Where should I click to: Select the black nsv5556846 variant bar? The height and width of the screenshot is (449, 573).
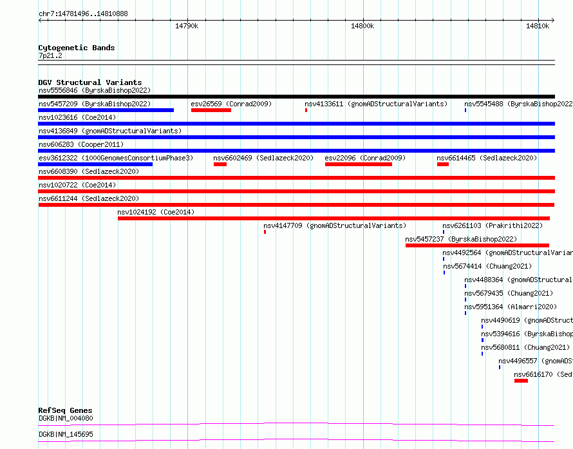click(296, 97)
